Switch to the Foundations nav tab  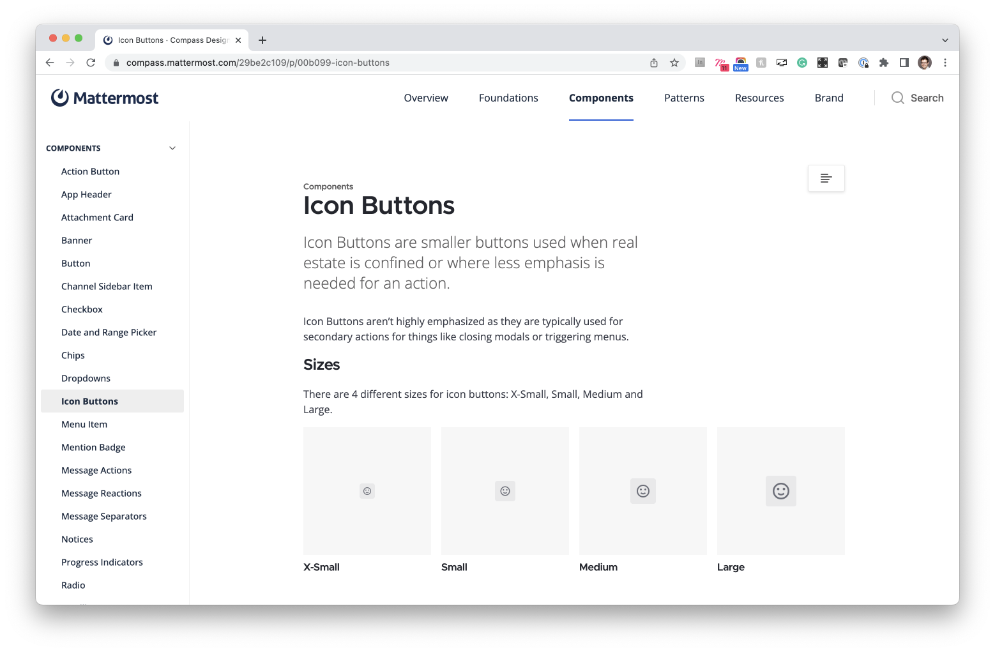click(508, 98)
